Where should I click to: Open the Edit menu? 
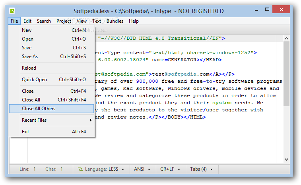(27, 21)
